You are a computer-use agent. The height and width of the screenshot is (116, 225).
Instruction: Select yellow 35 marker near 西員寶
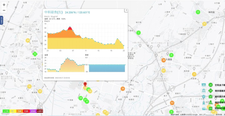click(194, 74)
